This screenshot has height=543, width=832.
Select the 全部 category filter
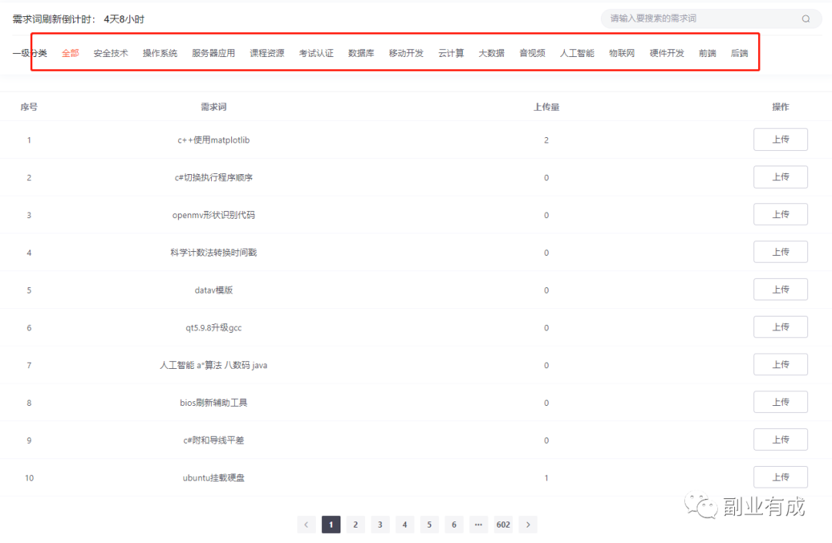pos(70,53)
